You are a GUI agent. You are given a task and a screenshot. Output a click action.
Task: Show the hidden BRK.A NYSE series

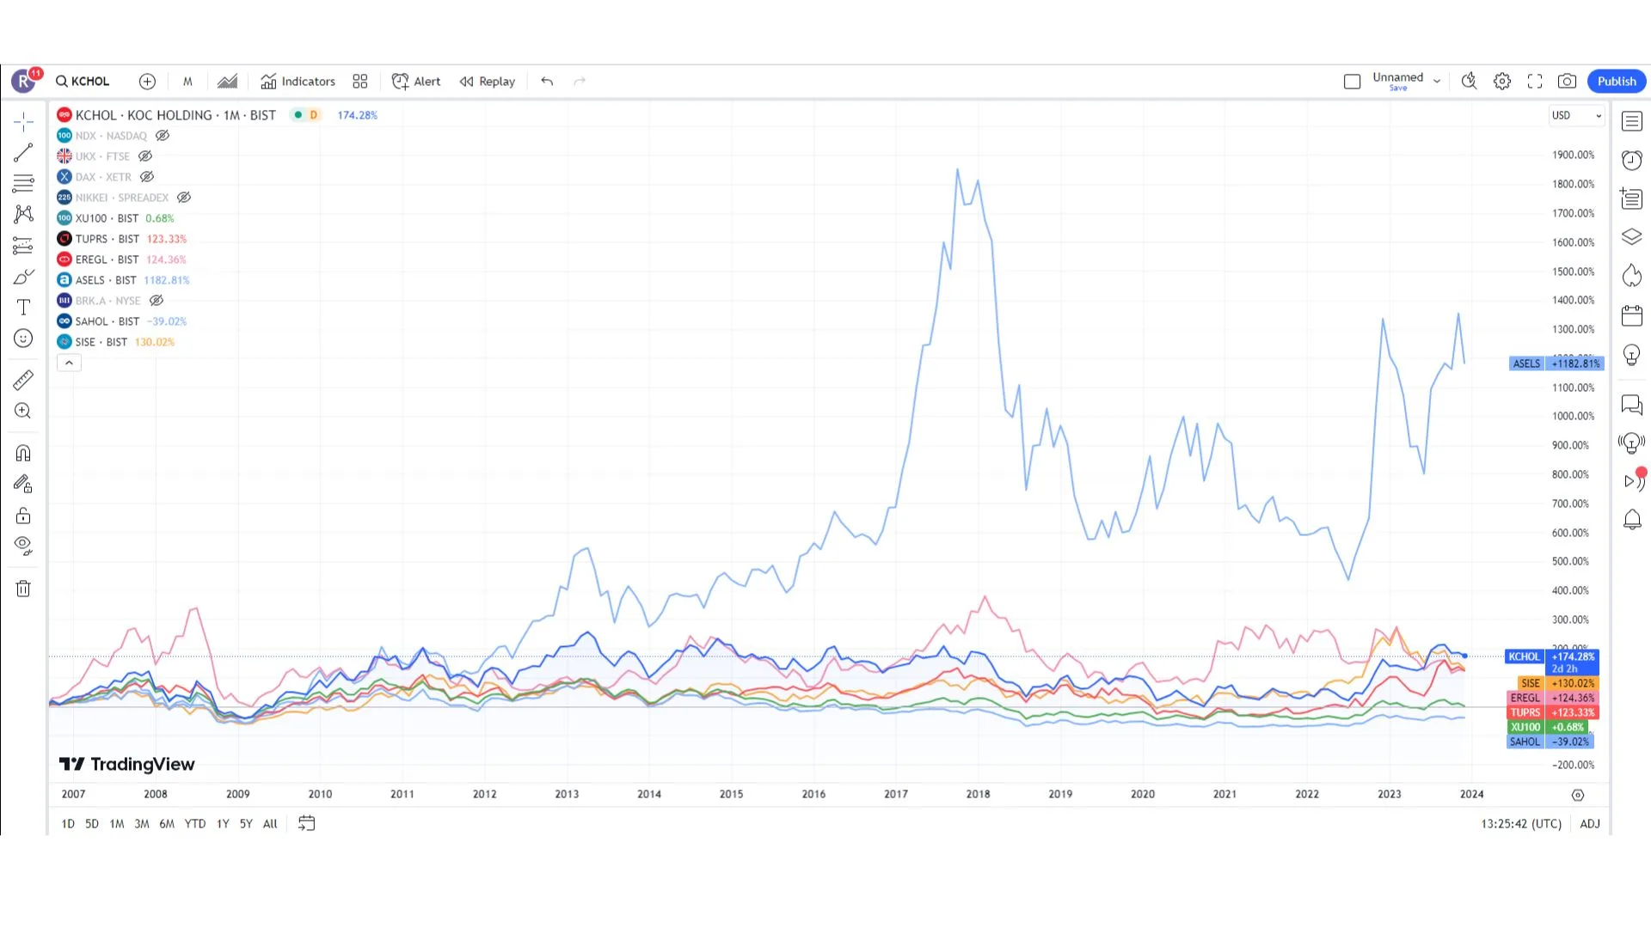[x=157, y=301]
